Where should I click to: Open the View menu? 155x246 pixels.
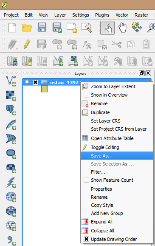click(x=43, y=15)
